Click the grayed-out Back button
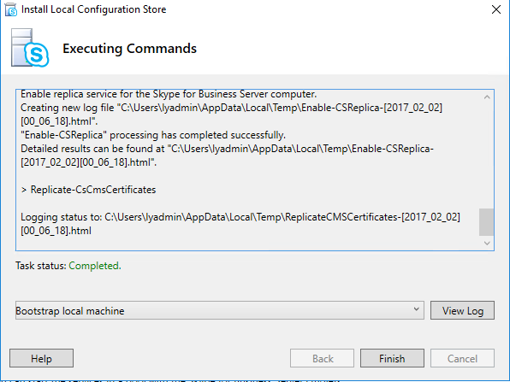Viewport: 510px width, 382px height. click(322, 358)
